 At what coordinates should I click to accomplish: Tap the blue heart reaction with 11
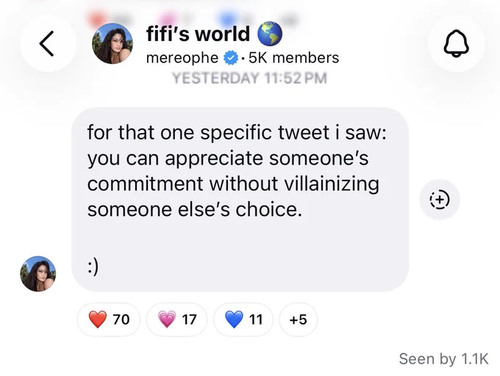pyautogui.click(x=243, y=319)
